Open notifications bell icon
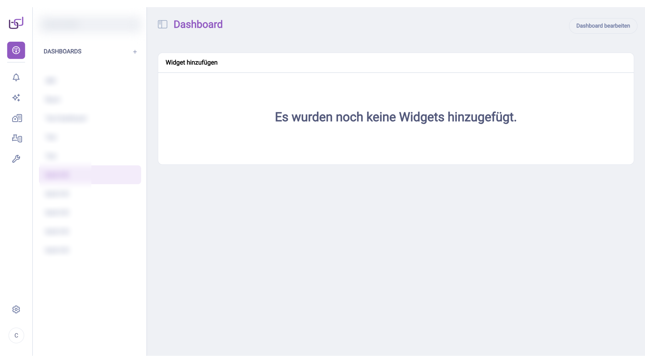This screenshot has height=363, width=645. pos(16,77)
